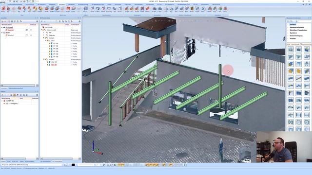Click the Maßstab column header in Ansichten panel
Screen dimensions: 312x175
click(33, 25)
